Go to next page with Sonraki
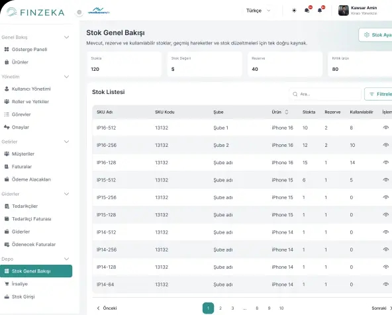392x315 pixels. [381, 308]
